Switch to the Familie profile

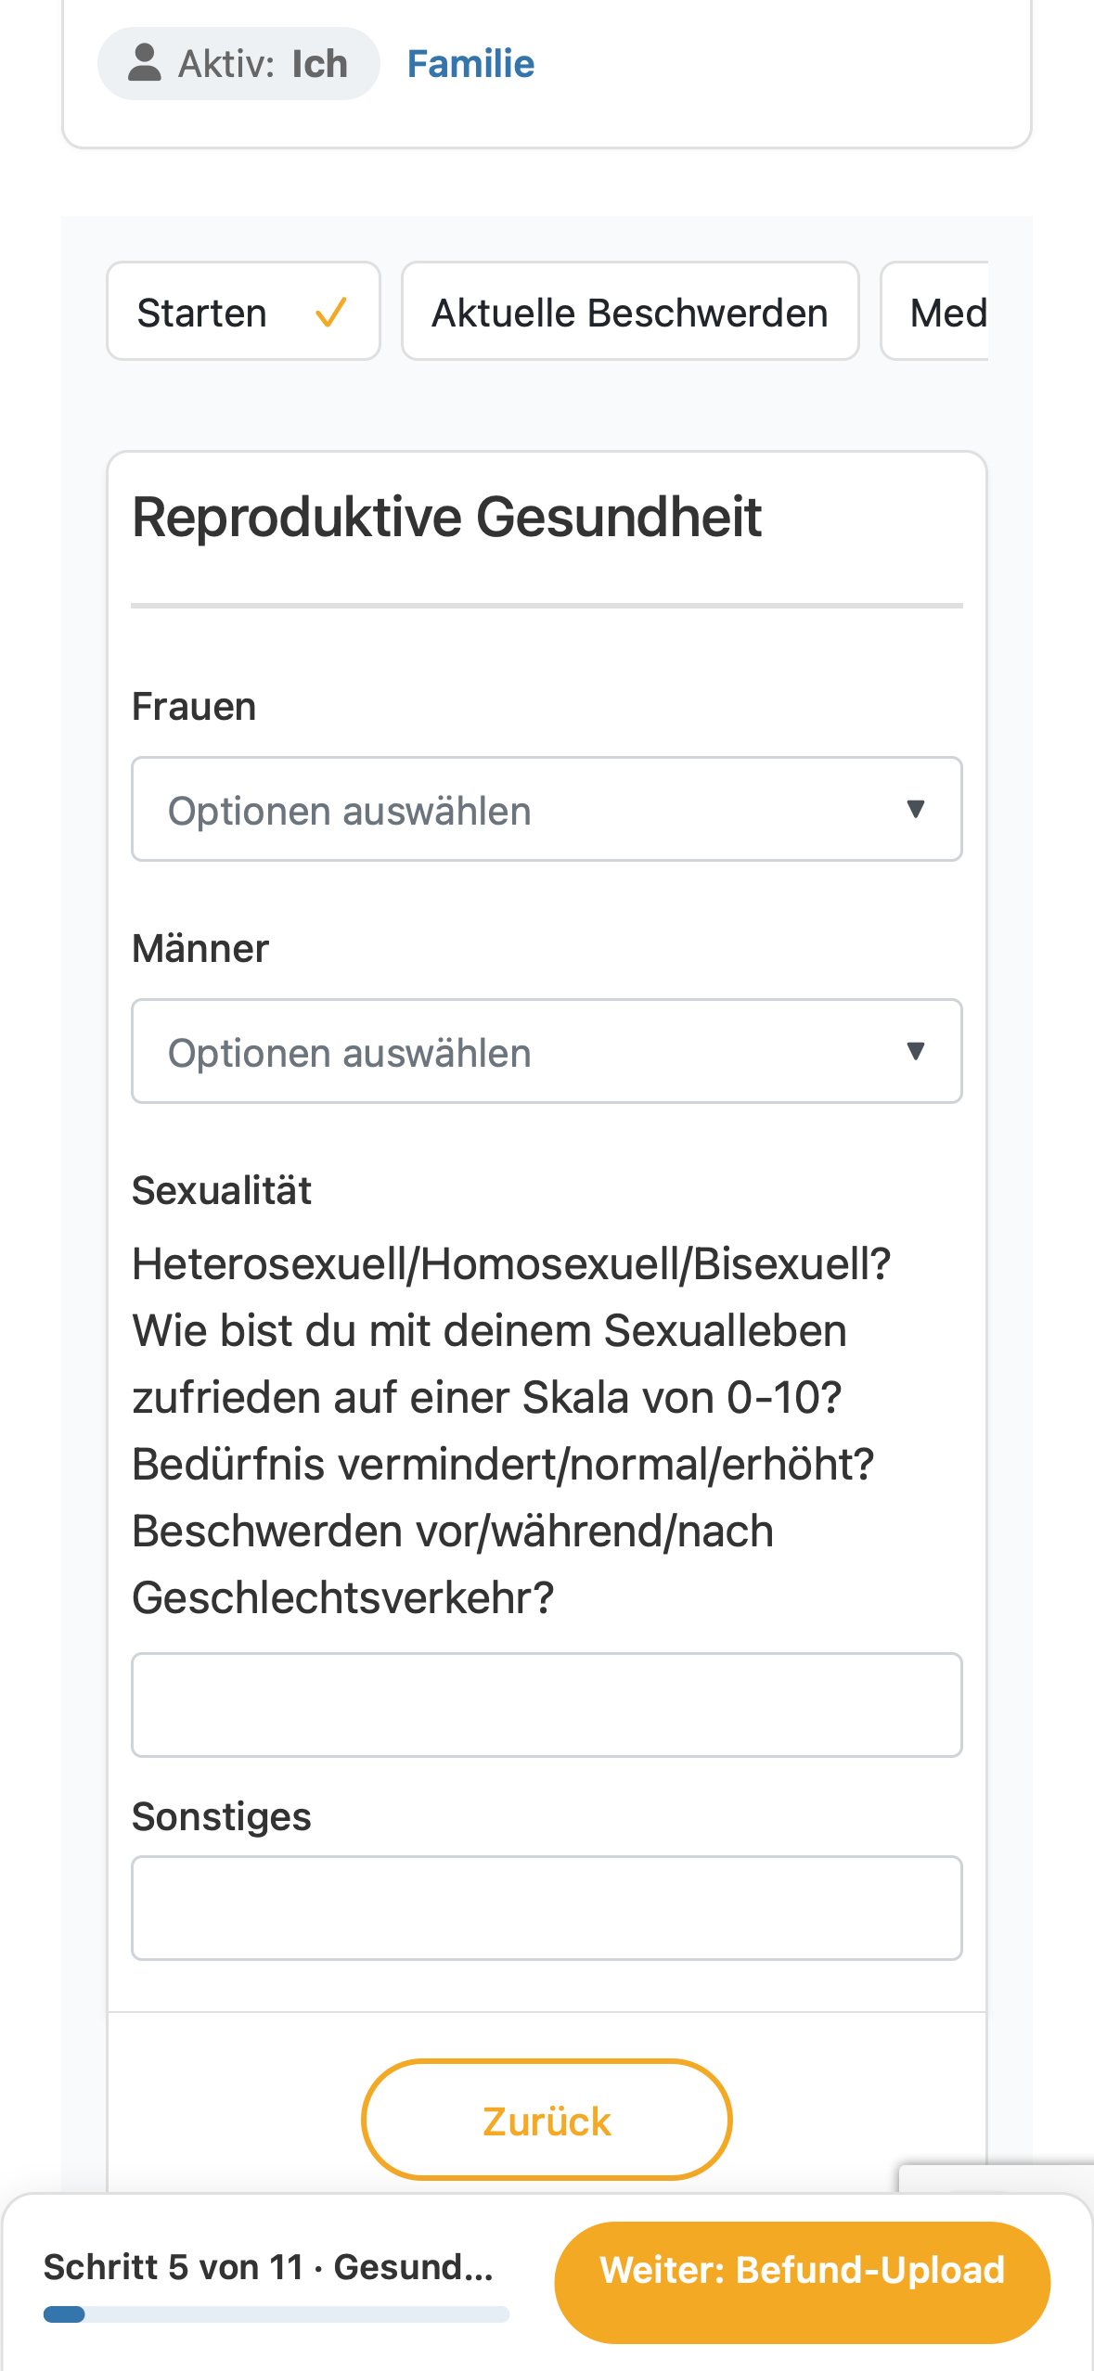click(x=470, y=64)
